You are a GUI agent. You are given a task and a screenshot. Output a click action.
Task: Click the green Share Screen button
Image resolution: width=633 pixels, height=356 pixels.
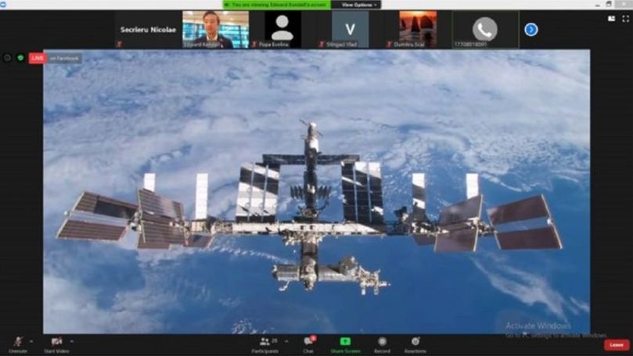[x=345, y=345]
